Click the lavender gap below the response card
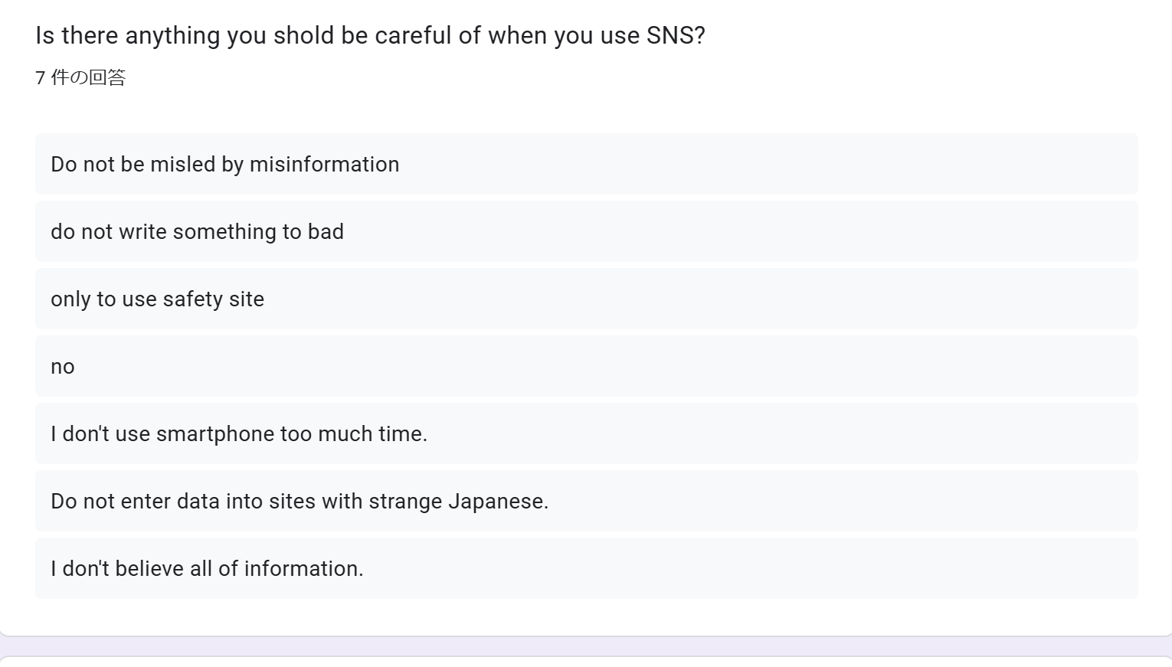The image size is (1172, 667). tap(586, 646)
